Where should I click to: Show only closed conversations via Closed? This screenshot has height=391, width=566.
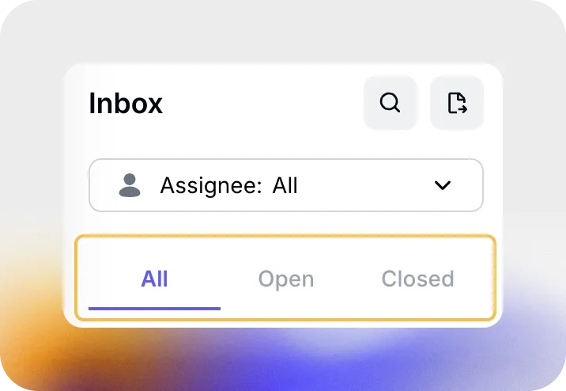coord(417,279)
